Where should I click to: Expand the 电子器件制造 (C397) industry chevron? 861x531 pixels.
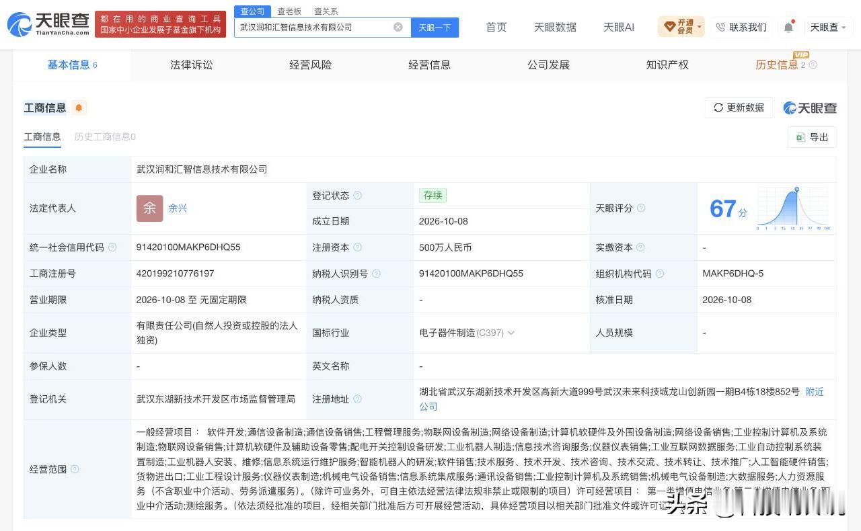(x=511, y=333)
